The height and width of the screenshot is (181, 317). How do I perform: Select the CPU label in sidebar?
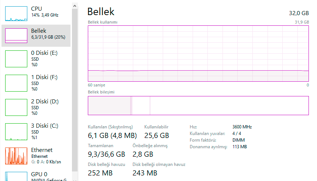click(37, 8)
